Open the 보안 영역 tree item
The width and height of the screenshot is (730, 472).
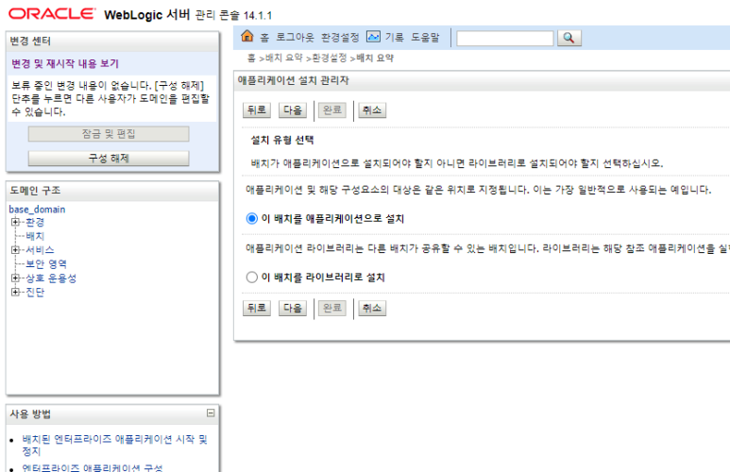pos(46,264)
